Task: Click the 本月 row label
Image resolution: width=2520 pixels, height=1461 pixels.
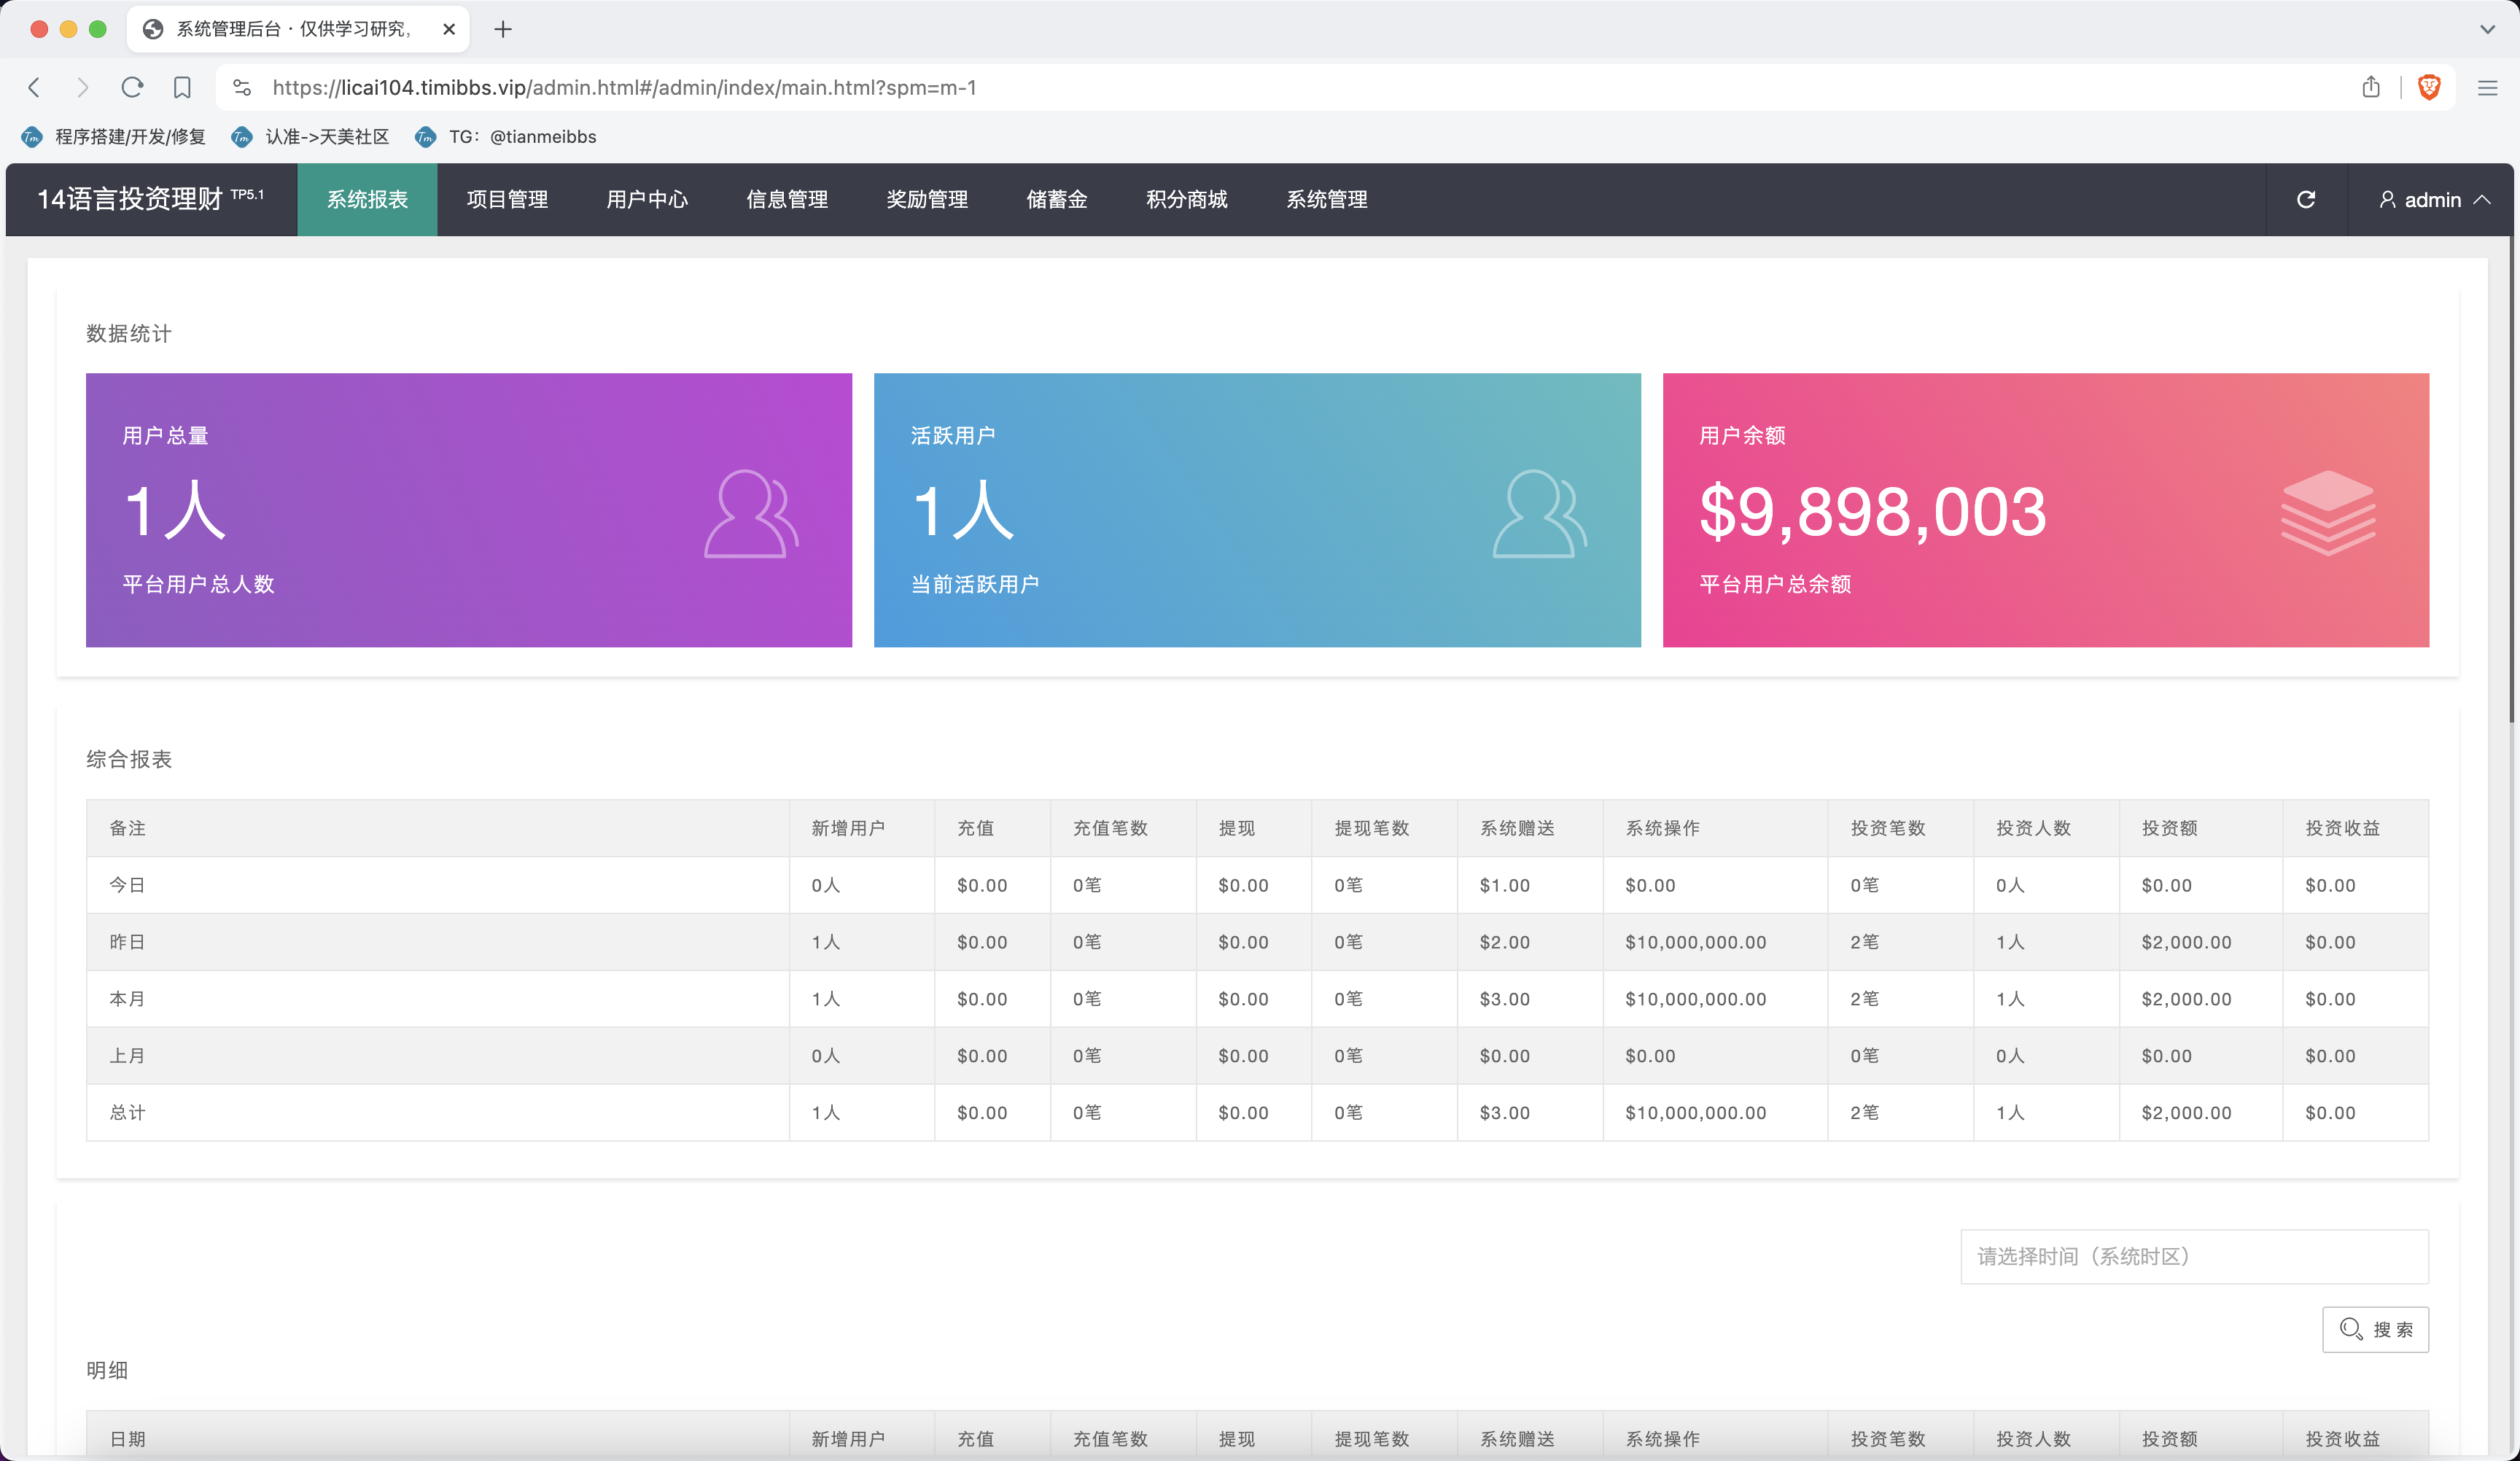Action: tap(127, 999)
